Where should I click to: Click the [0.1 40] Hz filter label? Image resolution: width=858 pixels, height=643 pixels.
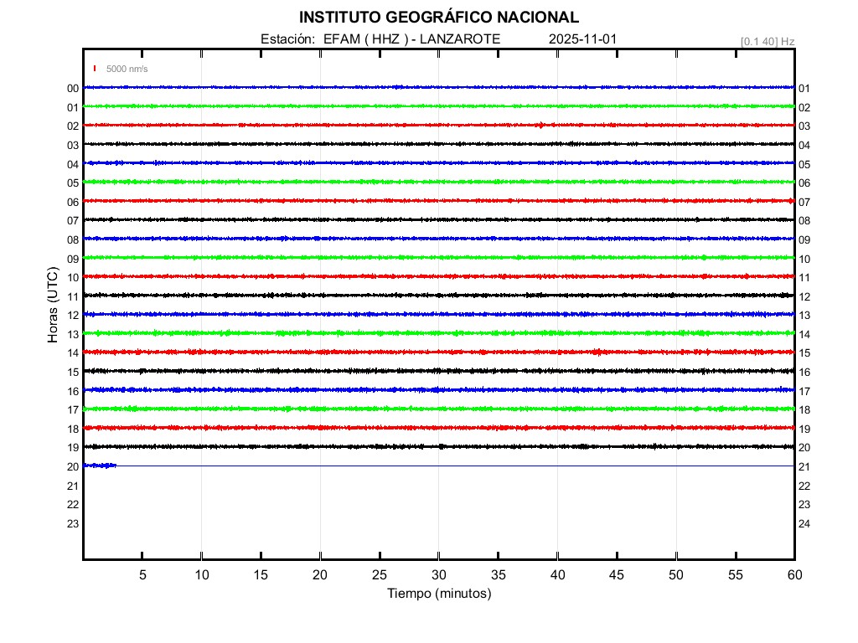click(767, 41)
